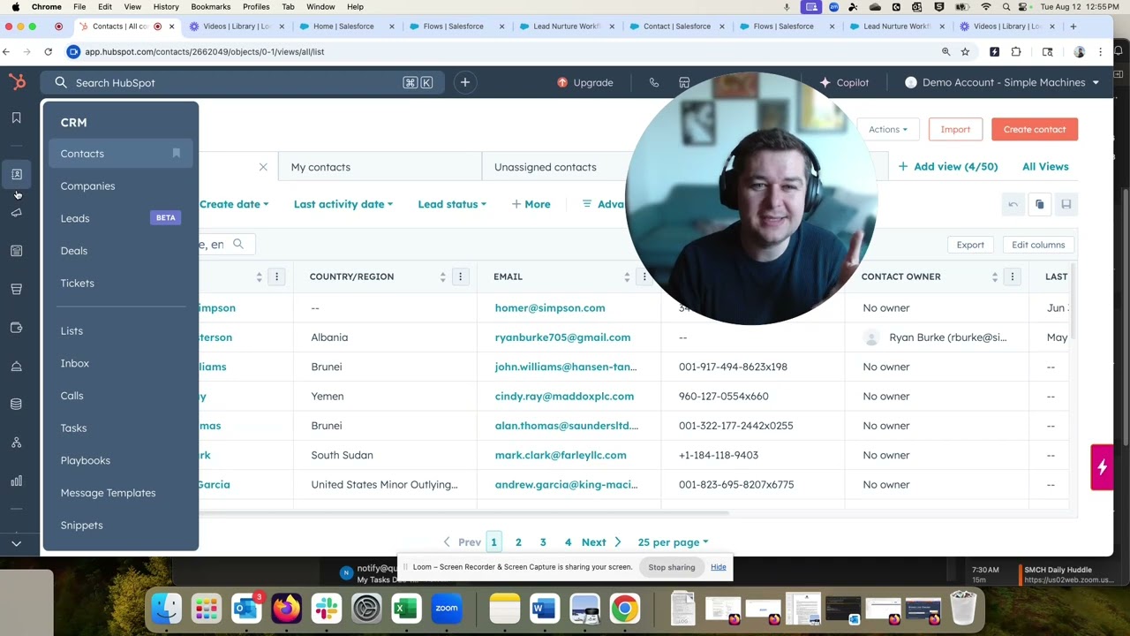Image resolution: width=1130 pixels, height=636 pixels.
Task: Open the marketplace icon in top bar
Action: click(684, 82)
